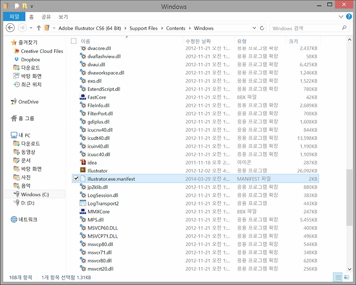Uncheck illustrator.exe.manifest checkbox
Image resolution: width=356 pixels, height=285 pixels.
(x=76, y=178)
